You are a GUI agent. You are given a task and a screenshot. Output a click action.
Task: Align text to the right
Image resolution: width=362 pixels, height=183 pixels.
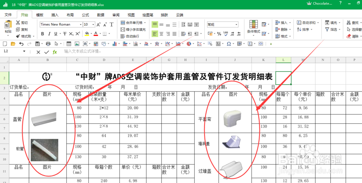(168, 34)
